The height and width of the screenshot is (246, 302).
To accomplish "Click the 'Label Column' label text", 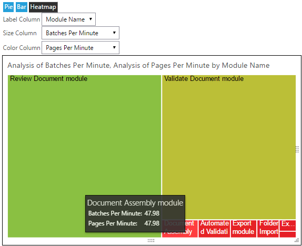I will click(x=22, y=19).
